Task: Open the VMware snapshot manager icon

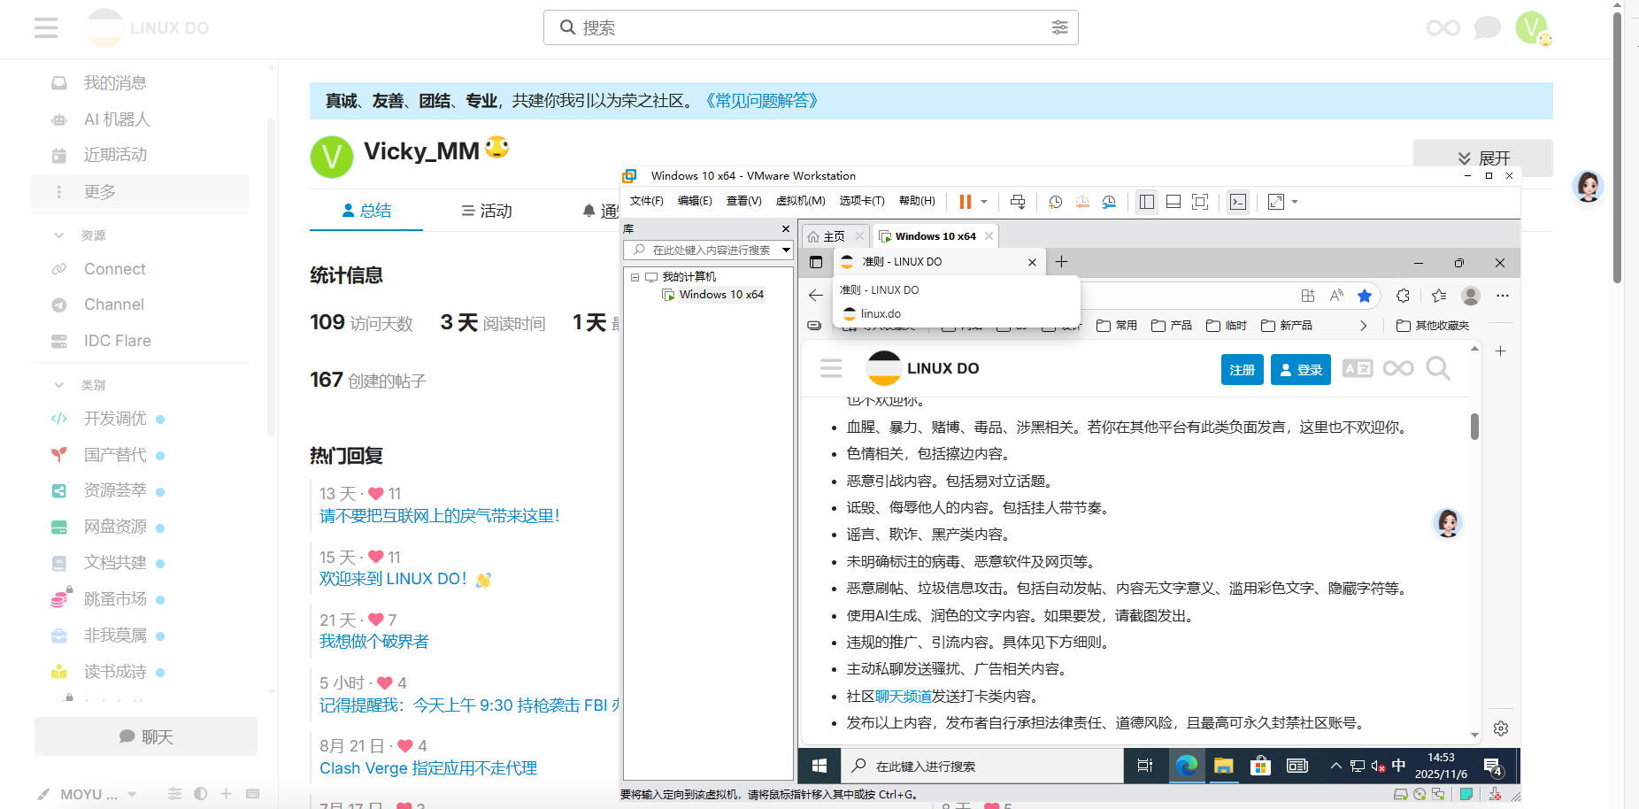Action: point(1109,202)
